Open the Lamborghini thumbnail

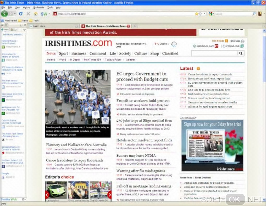(x=56, y=190)
